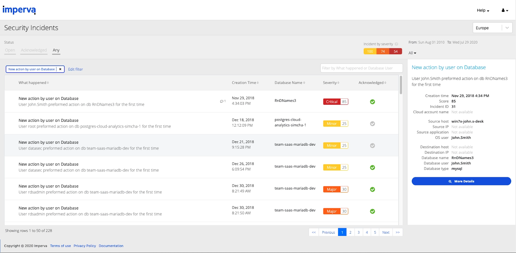Toggle acknowledged check on 8:21:49 AM incident

pyautogui.click(x=372, y=190)
